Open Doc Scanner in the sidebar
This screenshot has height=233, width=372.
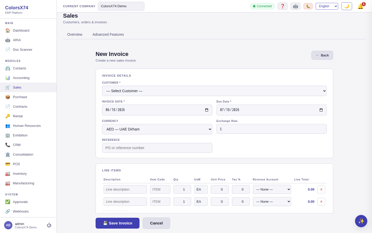click(28, 49)
